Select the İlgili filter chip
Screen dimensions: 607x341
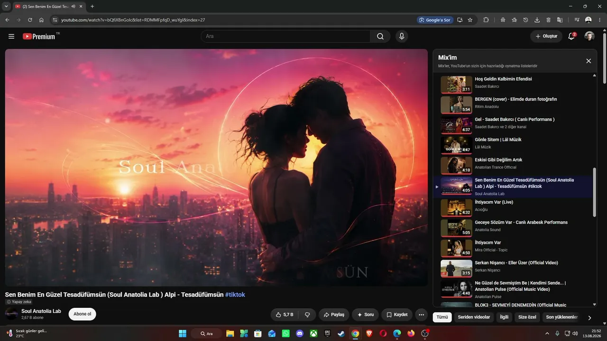(504, 317)
